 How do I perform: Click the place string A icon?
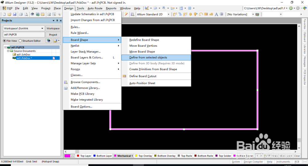pos(216,14)
